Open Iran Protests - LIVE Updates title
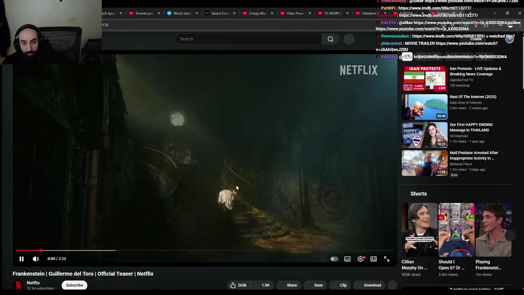The height and width of the screenshot is (295, 524). click(475, 71)
